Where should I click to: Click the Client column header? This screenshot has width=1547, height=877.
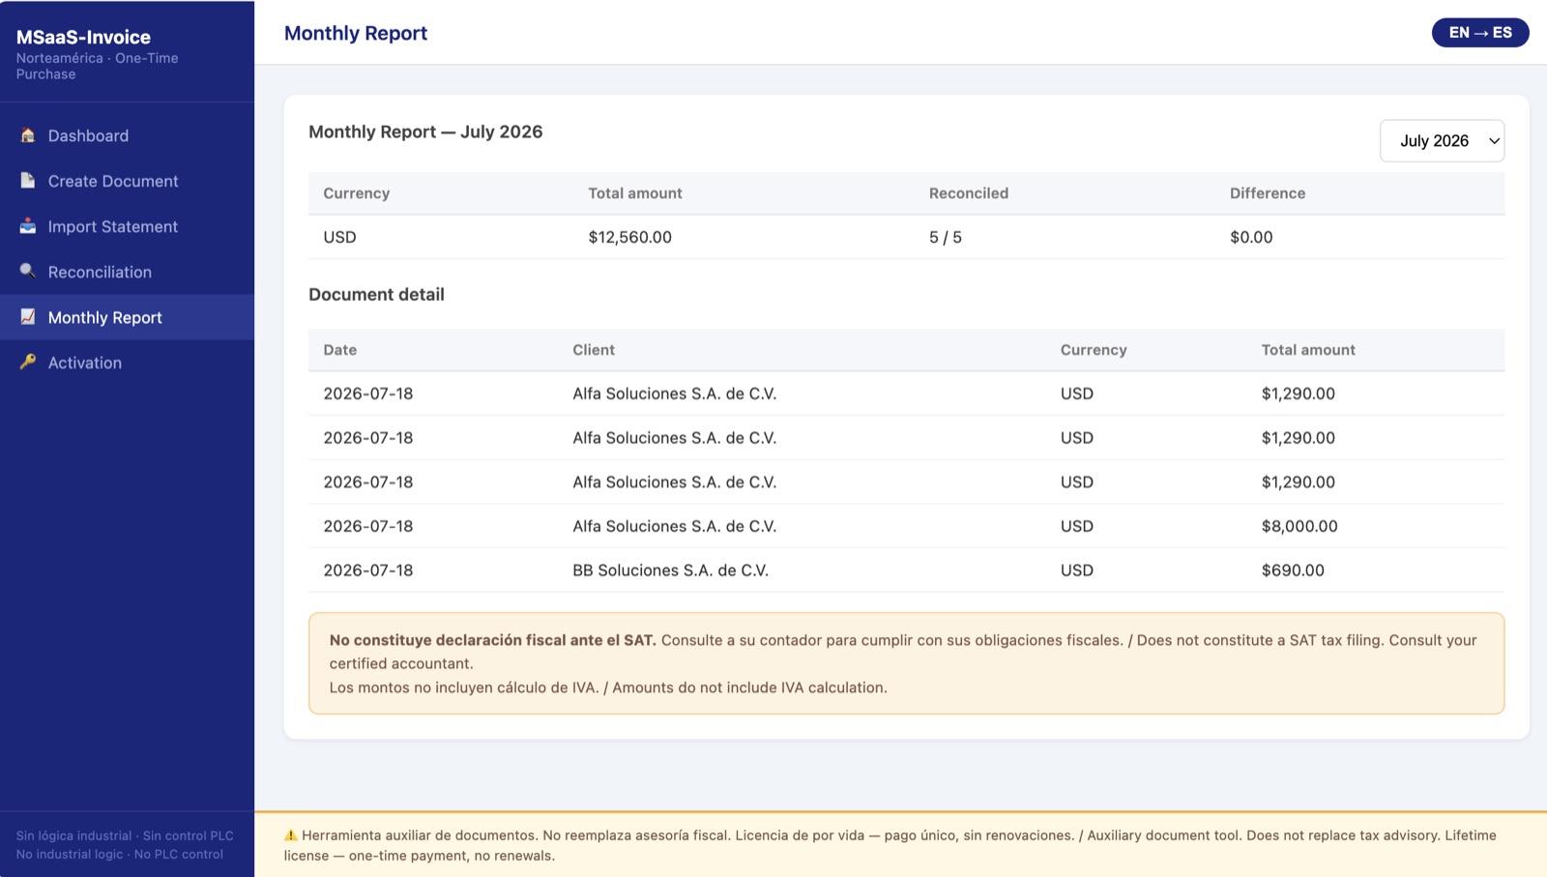pyautogui.click(x=594, y=350)
